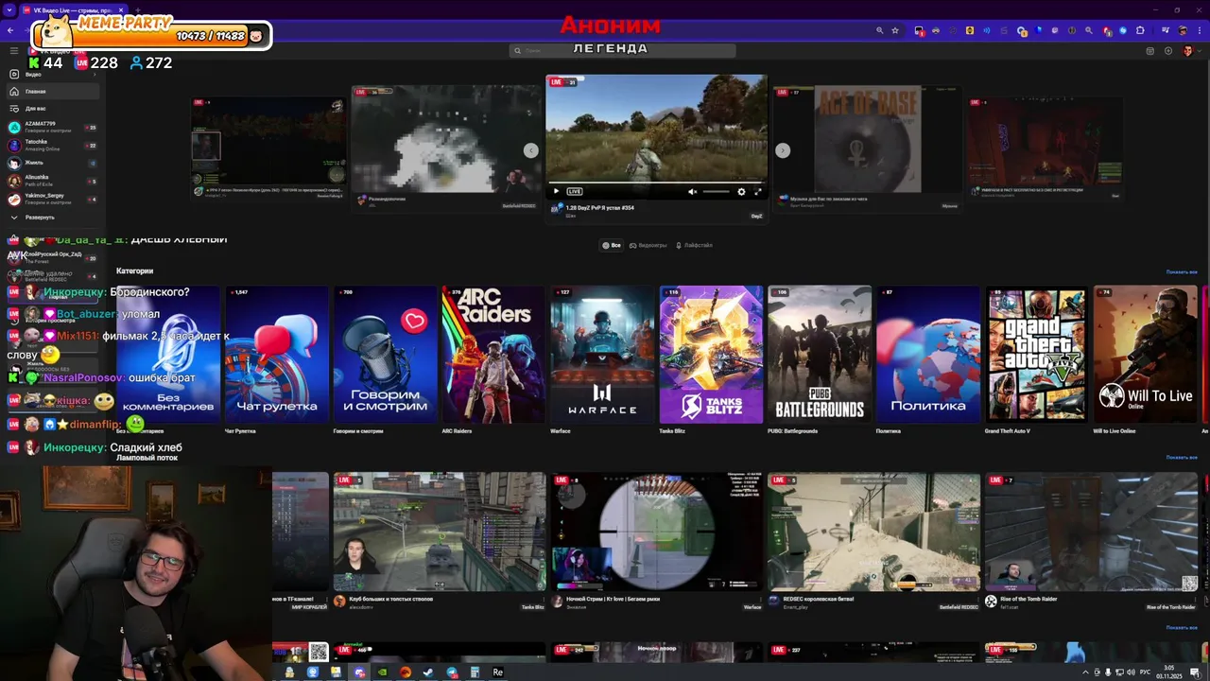
Task: Unmute the DayZ featured stream player
Action: coord(693,192)
